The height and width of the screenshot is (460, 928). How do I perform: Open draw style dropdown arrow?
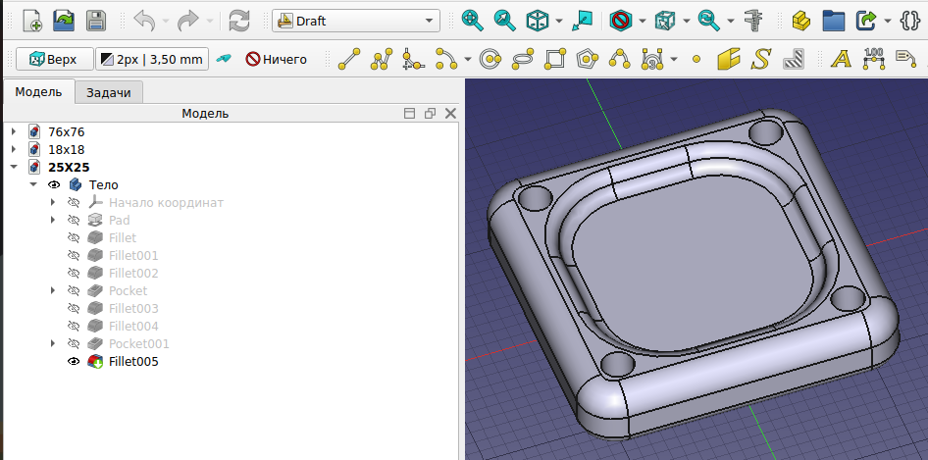[x=643, y=21]
